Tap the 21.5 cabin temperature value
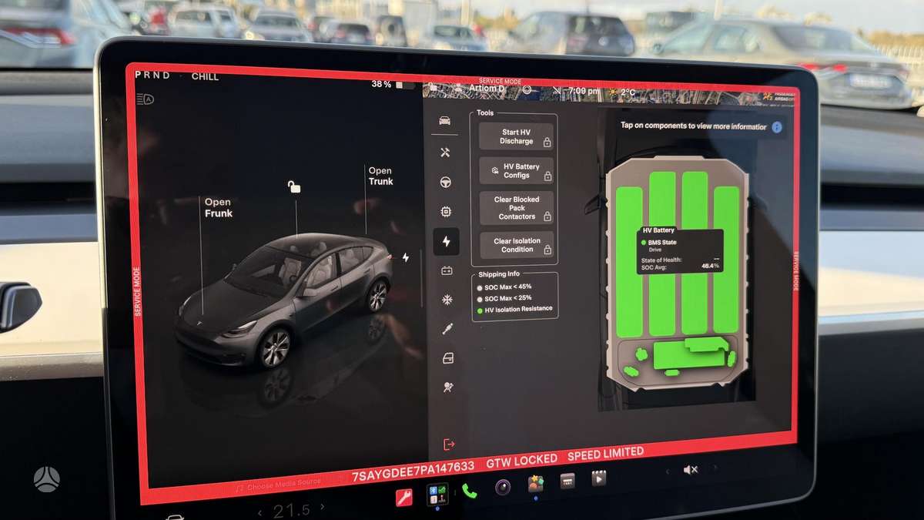This screenshot has height=520, width=924. pyautogui.click(x=291, y=510)
